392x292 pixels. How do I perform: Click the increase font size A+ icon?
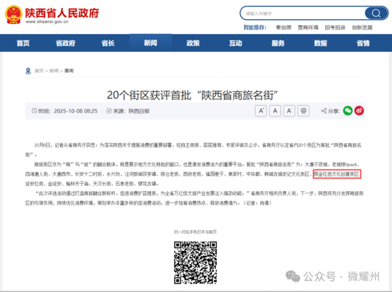point(261,111)
